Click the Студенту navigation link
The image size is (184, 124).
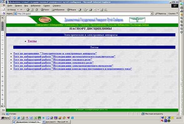coord(84,25)
